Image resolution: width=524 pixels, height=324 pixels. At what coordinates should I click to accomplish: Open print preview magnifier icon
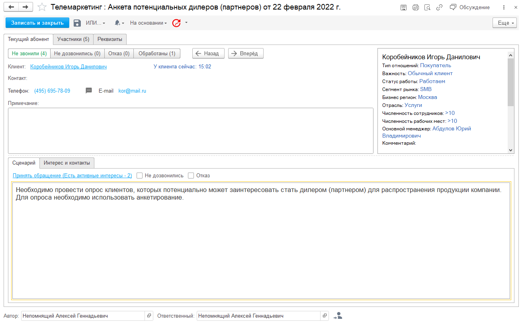[x=427, y=8]
